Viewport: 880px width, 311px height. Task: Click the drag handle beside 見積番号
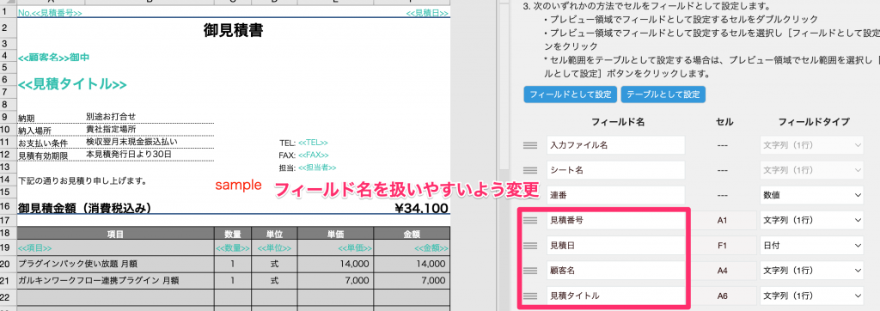click(x=530, y=221)
